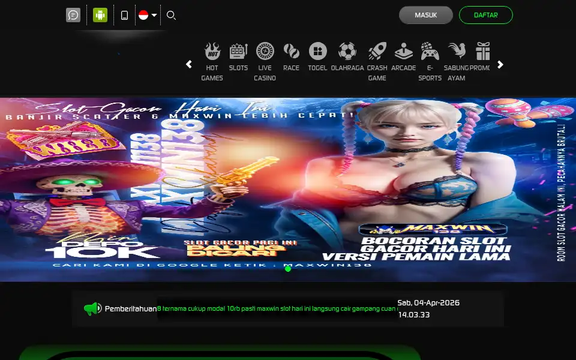Screen dimensions: 576x360
Task: Go to the next category arrow
Action: [x=500, y=64]
